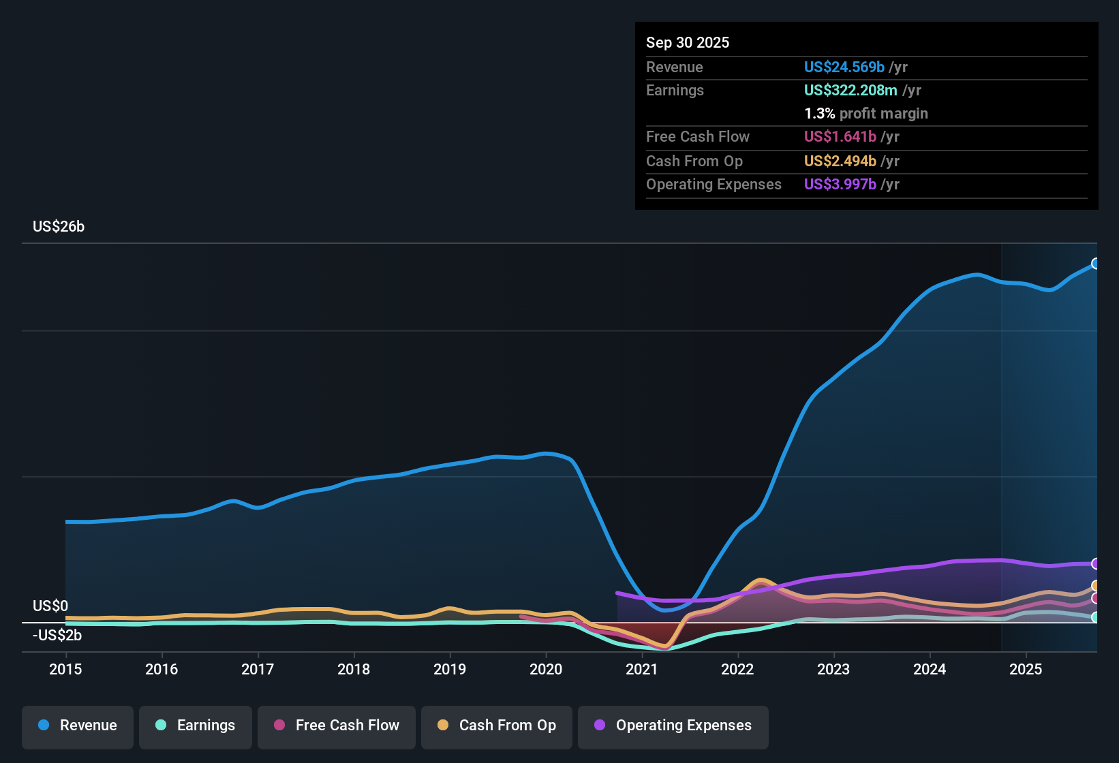The height and width of the screenshot is (763, 1119).
Task: Click the Free Cash Flow endpoint marker
Action: [1096, 599]
